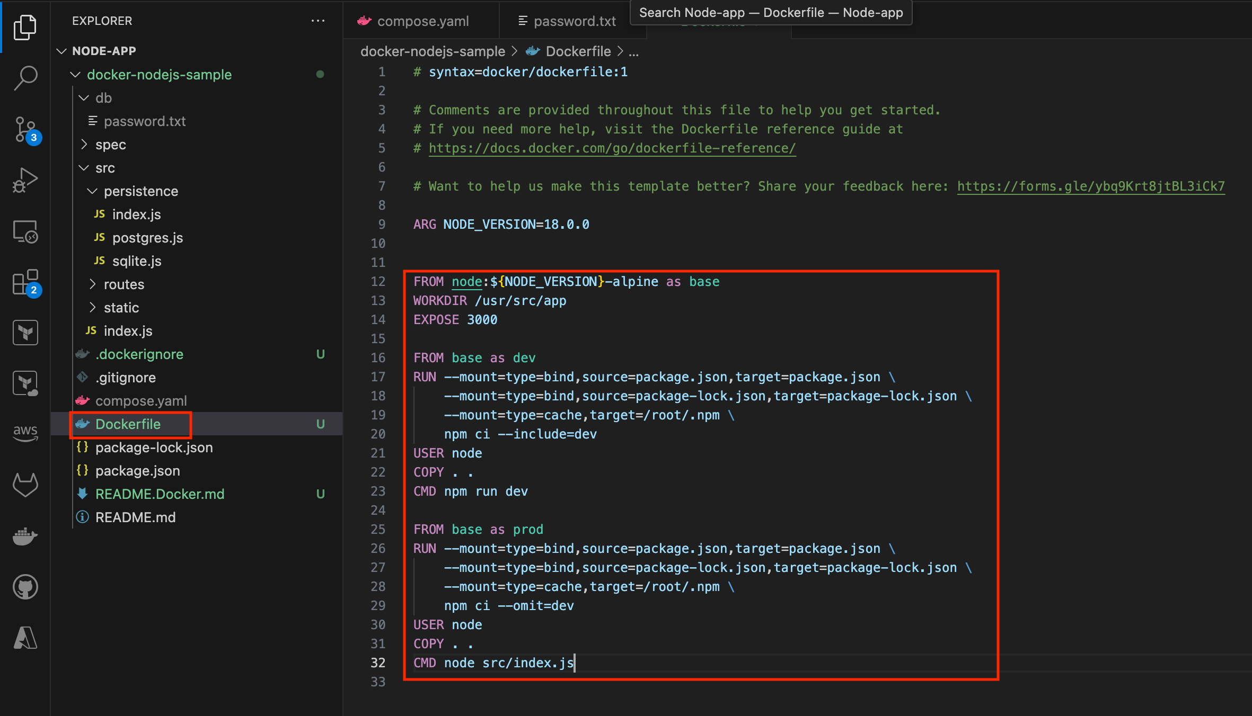Click the info icon of README.md
The image size is (1252, 716).
[x=82, y=517]
